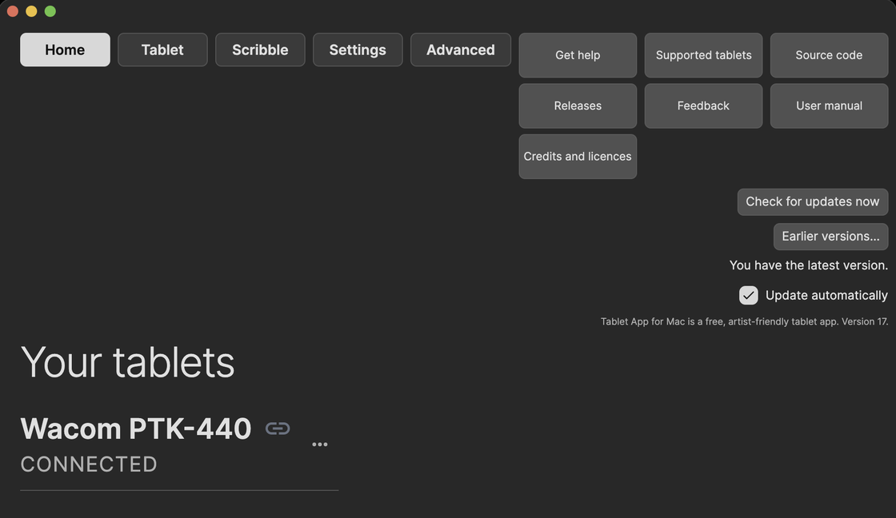Viewport: 896px width, 518px height.
Task: Go to the Settings tab
Action: tap(358, 50)
